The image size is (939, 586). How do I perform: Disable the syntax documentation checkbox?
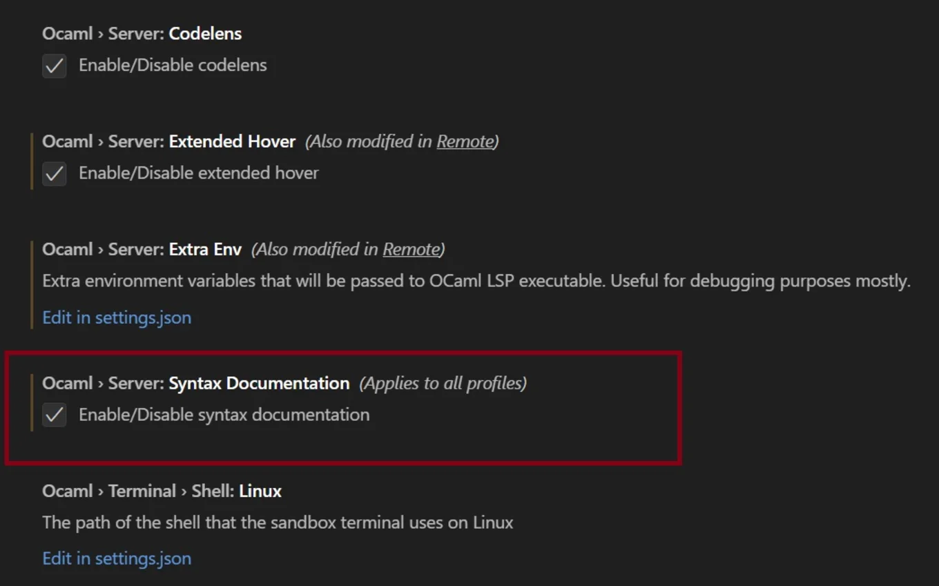(x=54, y=415)
